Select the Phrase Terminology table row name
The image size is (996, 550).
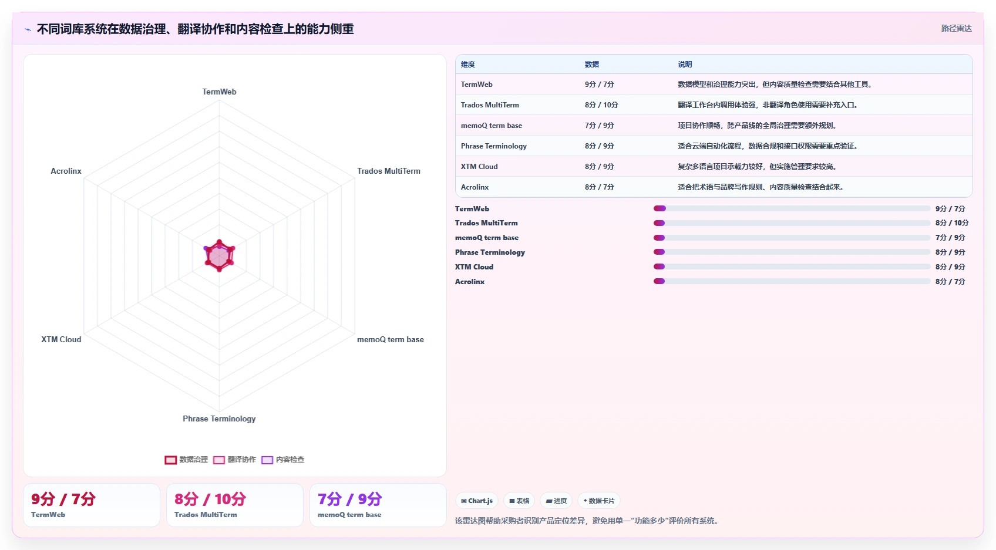[x=494, y=146]
